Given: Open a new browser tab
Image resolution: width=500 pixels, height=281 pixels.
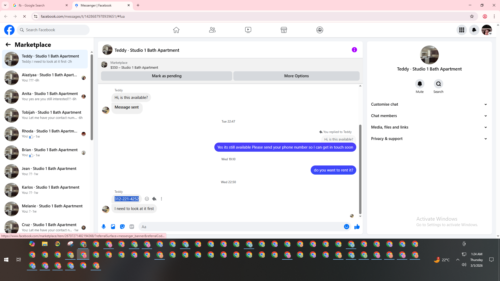Looking at the screenshot, I should pyautogui.click(x=138, y=5).
